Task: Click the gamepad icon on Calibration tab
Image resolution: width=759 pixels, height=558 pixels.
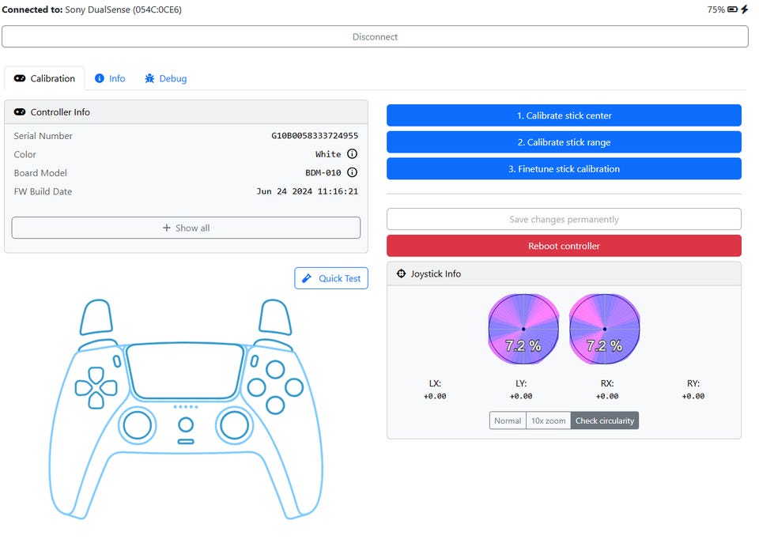Action: pos(20,78)
